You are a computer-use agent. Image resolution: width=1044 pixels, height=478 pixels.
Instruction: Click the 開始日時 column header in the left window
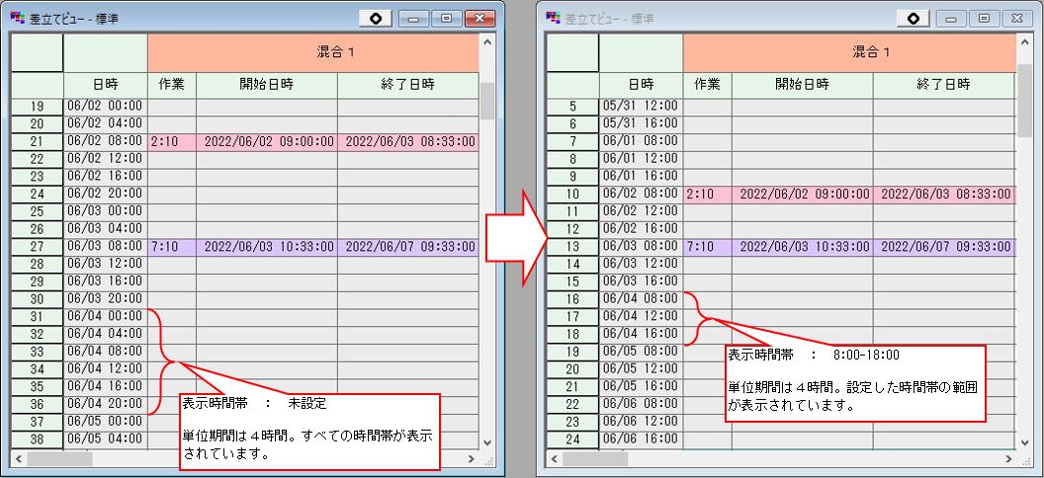click(267, 84)
